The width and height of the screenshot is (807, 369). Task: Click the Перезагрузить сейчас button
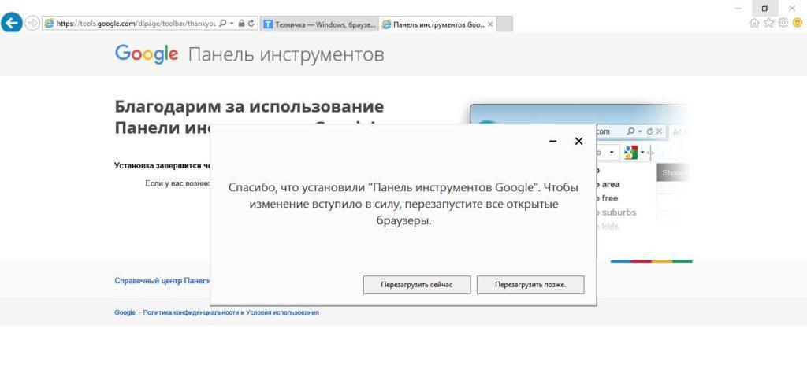(417, 285)
